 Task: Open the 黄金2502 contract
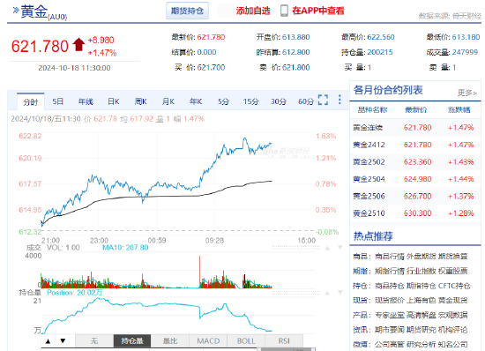[415, 161]
